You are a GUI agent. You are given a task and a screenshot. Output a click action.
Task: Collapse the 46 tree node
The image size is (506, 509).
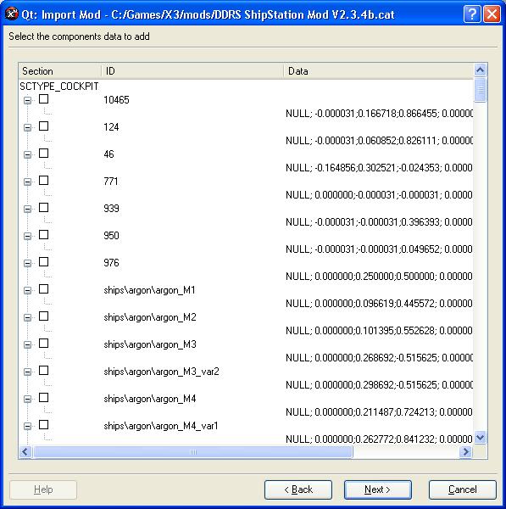(x=28, y=154)
